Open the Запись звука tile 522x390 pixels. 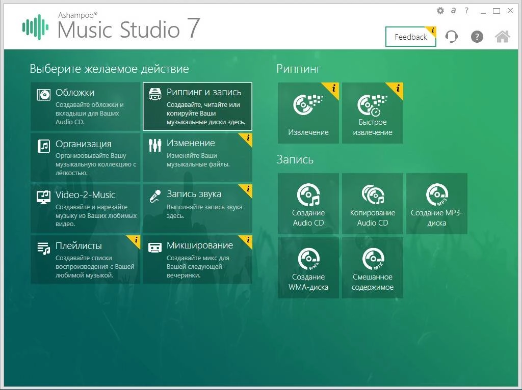point(197,208)
